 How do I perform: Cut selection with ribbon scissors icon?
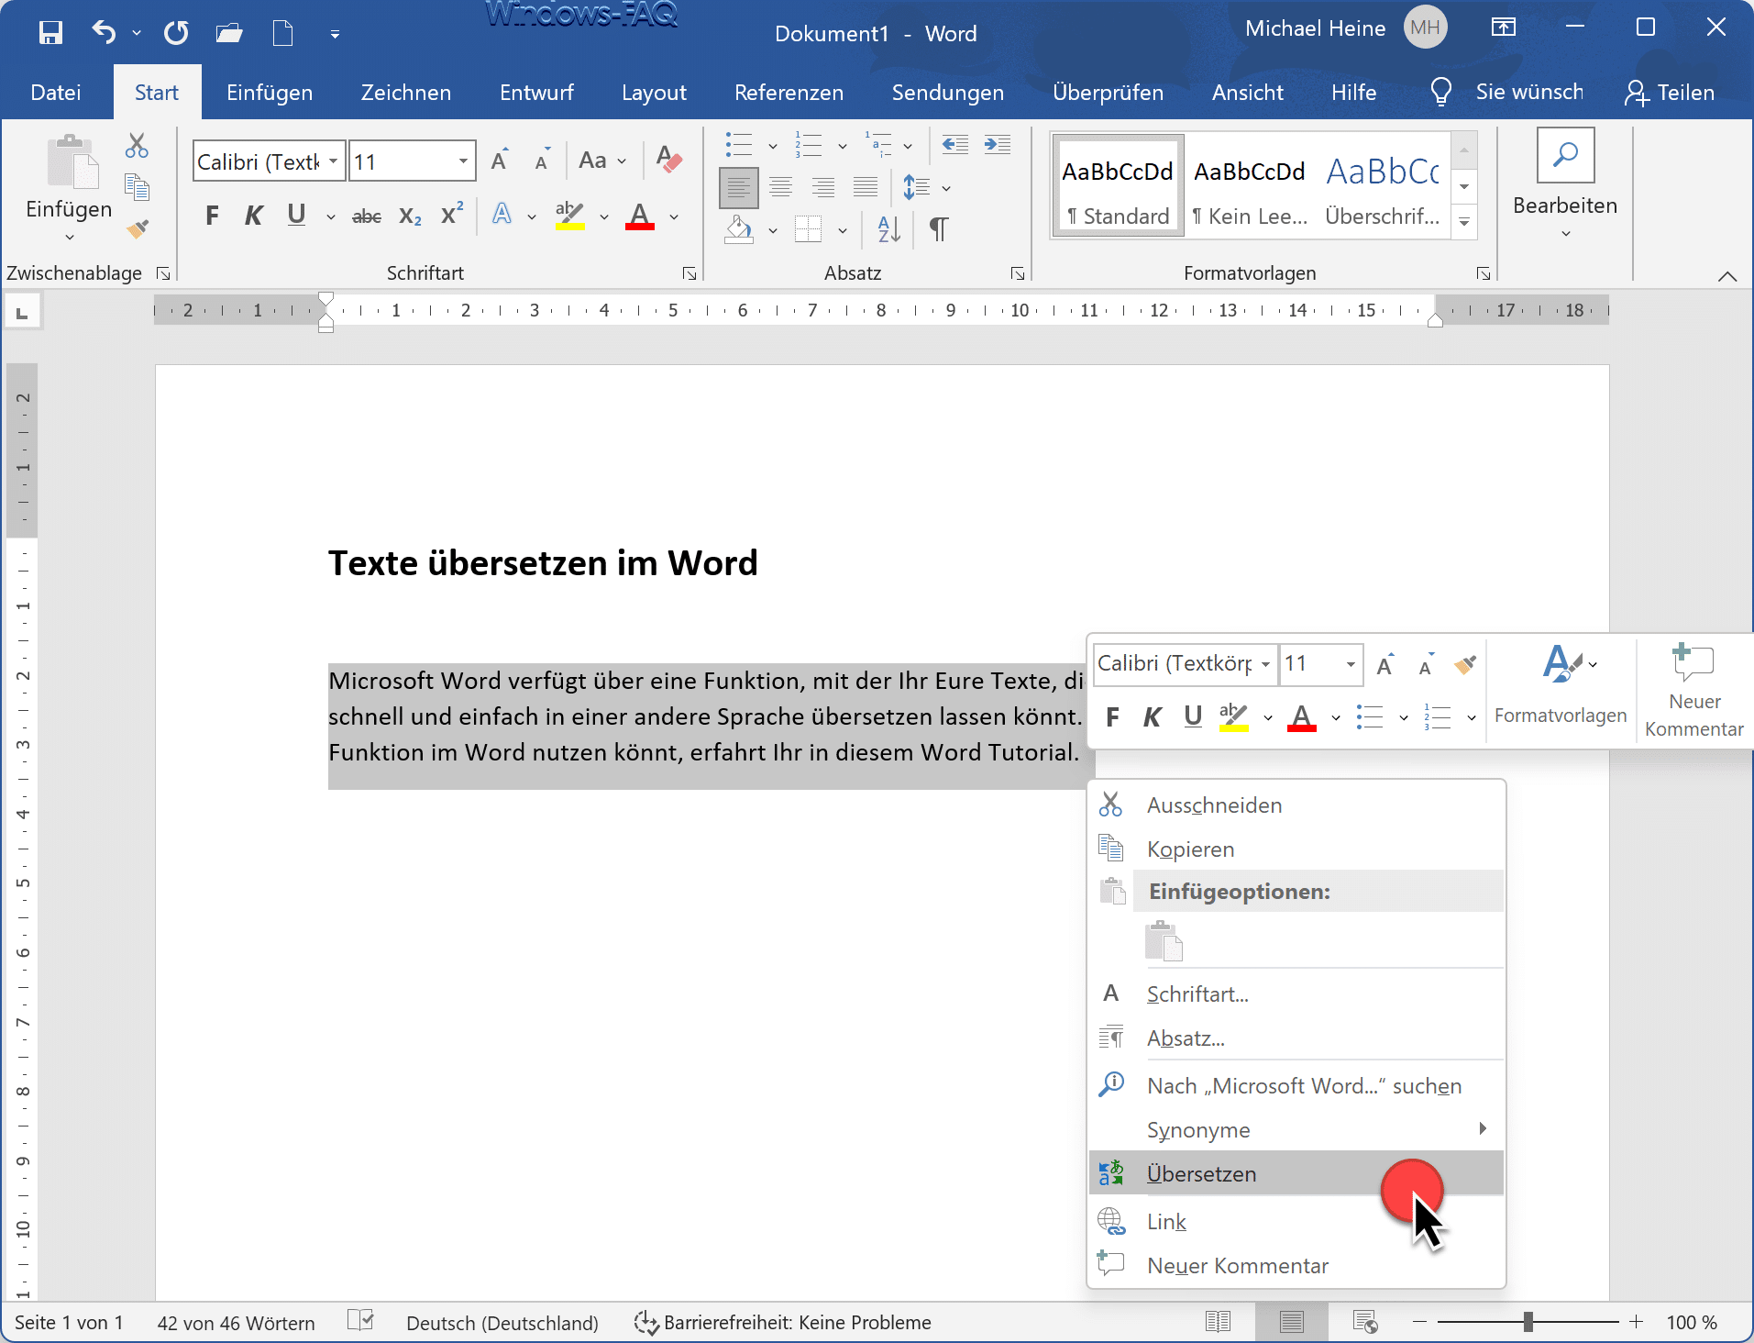click(137, 145)
